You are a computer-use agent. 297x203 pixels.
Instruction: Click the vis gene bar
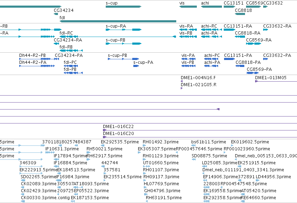pos(188,7)
